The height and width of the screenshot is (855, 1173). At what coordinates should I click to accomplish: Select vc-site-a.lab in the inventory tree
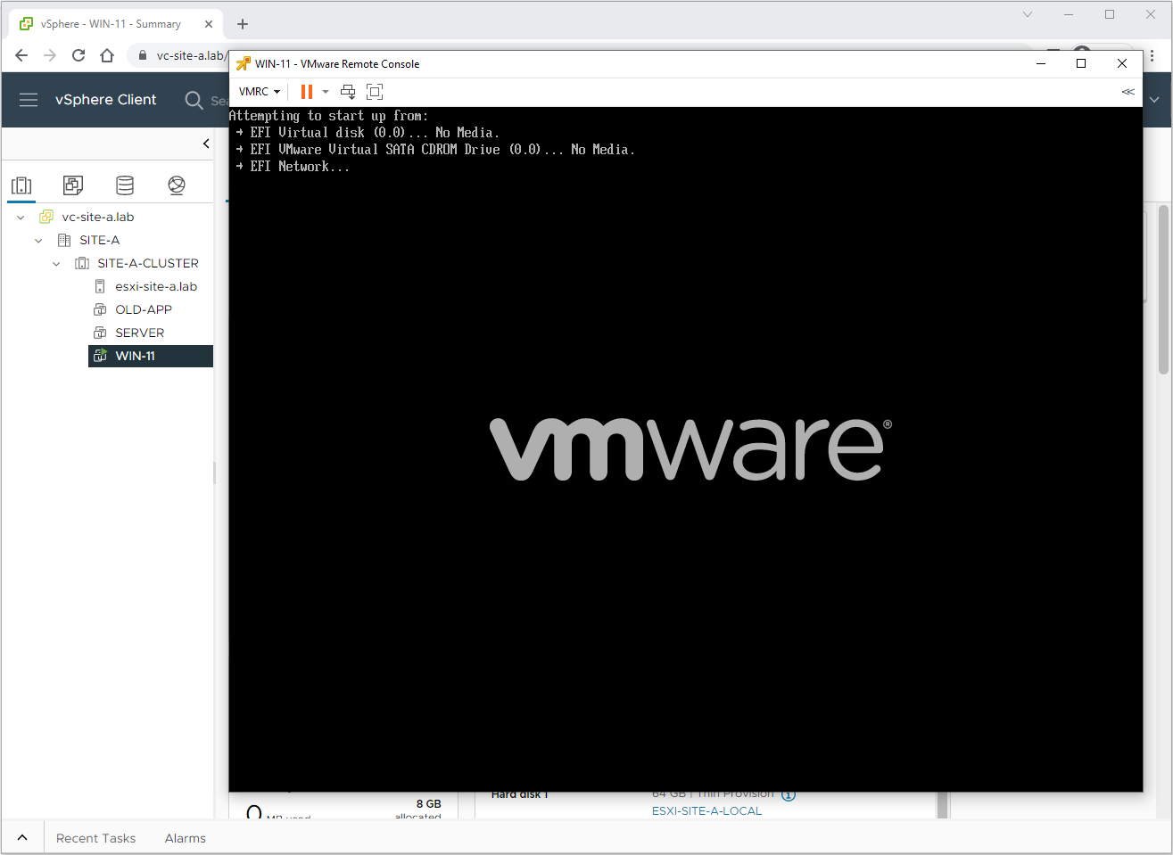tap(98, 217)
